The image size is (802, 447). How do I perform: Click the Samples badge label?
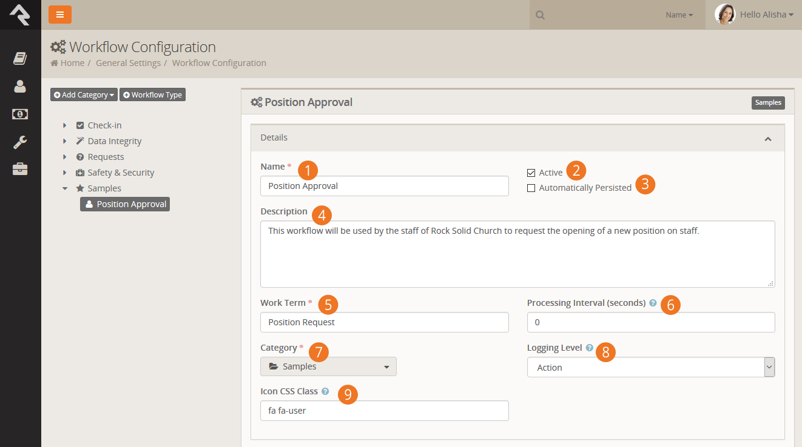pos(768,103)
